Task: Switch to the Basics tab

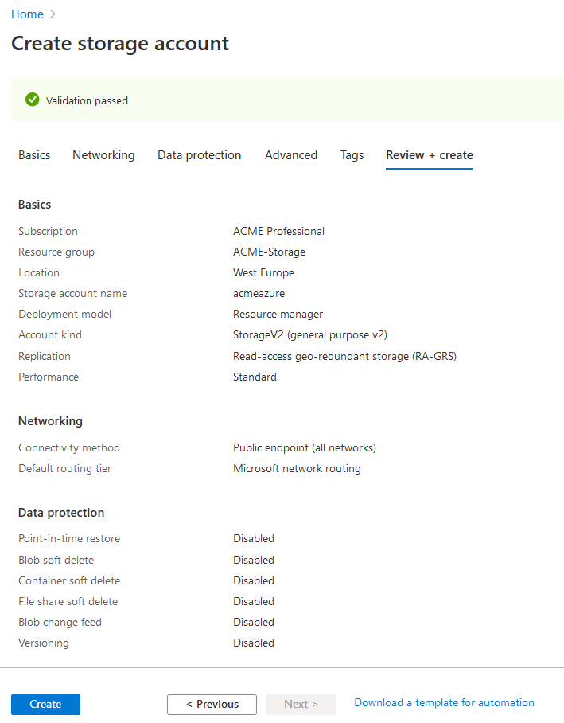Action: click(x=34, y=155)
